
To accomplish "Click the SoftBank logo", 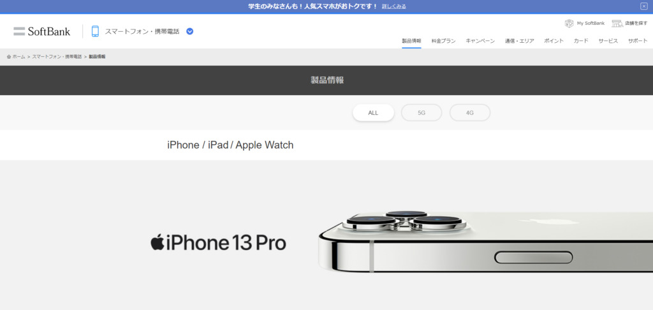I will 41,31.
